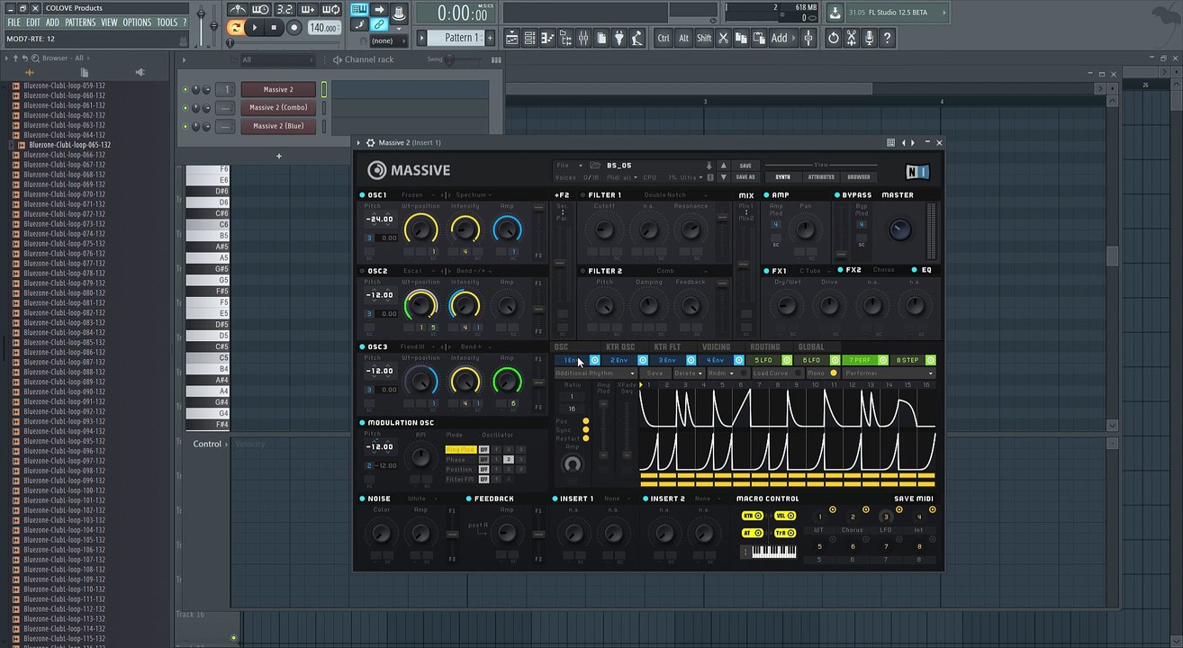The width and height of the screenshot is (1183, 648).
Task: Click the VEL macro assign icon
Action: click(x=785, y=517)
